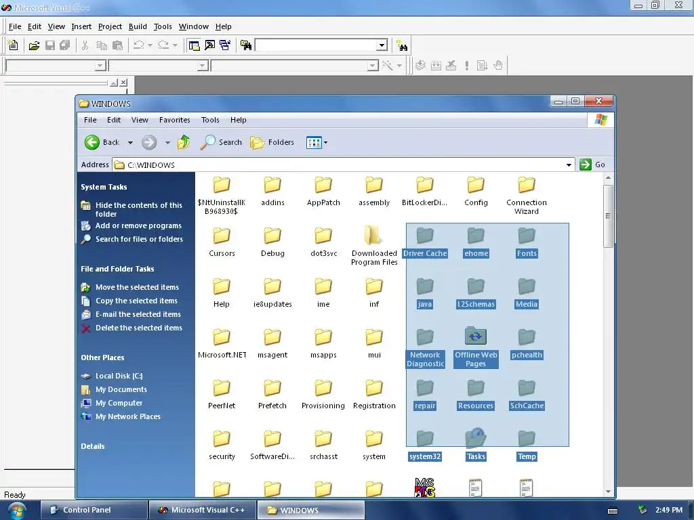
Task: Click the Search binoculars icon right of Find combo
Action: pos(402,45)
